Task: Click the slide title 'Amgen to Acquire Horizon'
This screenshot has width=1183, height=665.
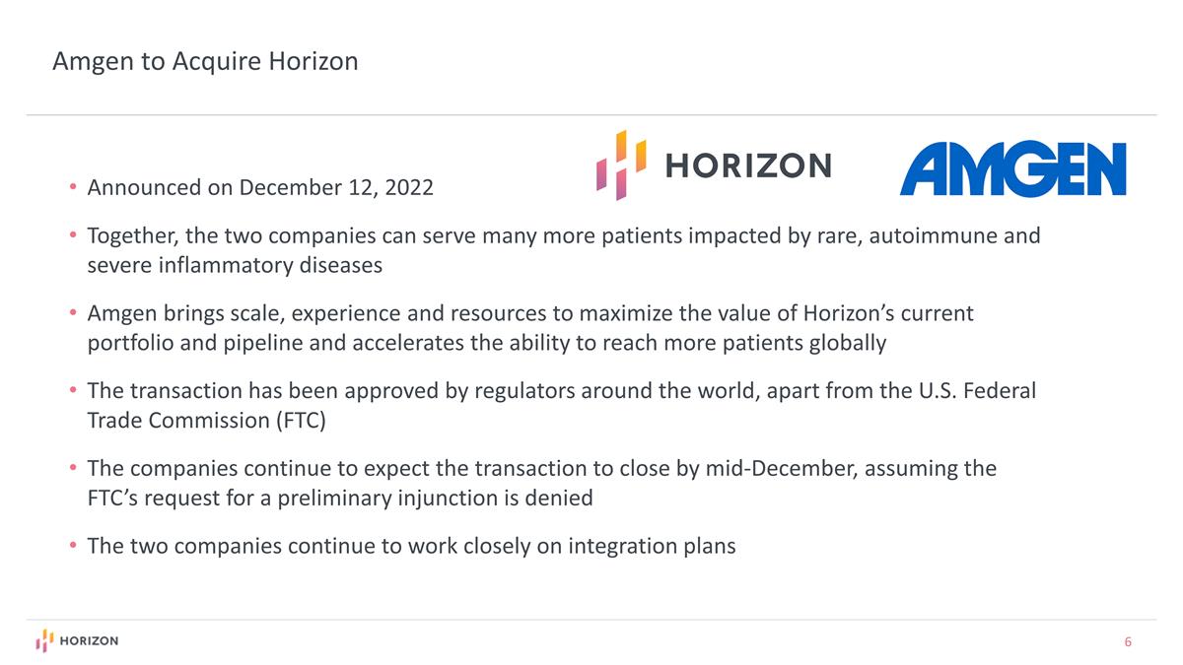Action: 205,62
